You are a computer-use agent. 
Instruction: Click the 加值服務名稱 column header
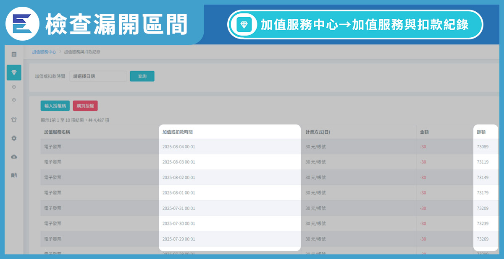(57, 132)
